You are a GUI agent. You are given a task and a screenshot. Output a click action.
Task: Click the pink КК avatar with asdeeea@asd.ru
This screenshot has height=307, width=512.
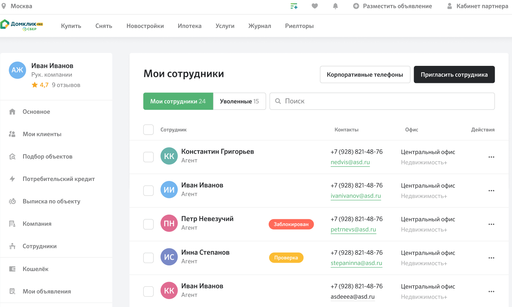[x=169, y=290]
